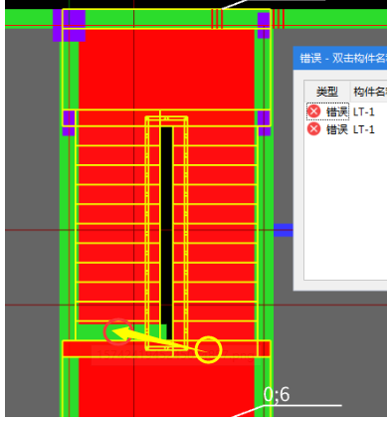Select the black stairwell gap between the stair flights
The height and width of the screenshot is (422, 387).
coord(166,232)
